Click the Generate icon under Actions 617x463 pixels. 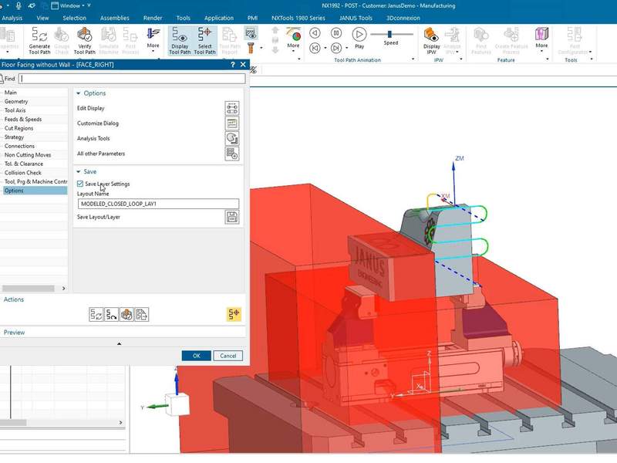click(x=96, y=315)
